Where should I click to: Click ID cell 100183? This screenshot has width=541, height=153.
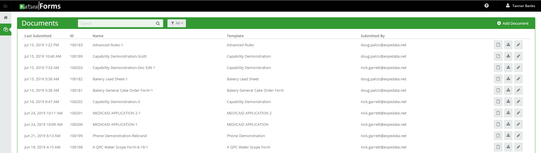(76, 45)
